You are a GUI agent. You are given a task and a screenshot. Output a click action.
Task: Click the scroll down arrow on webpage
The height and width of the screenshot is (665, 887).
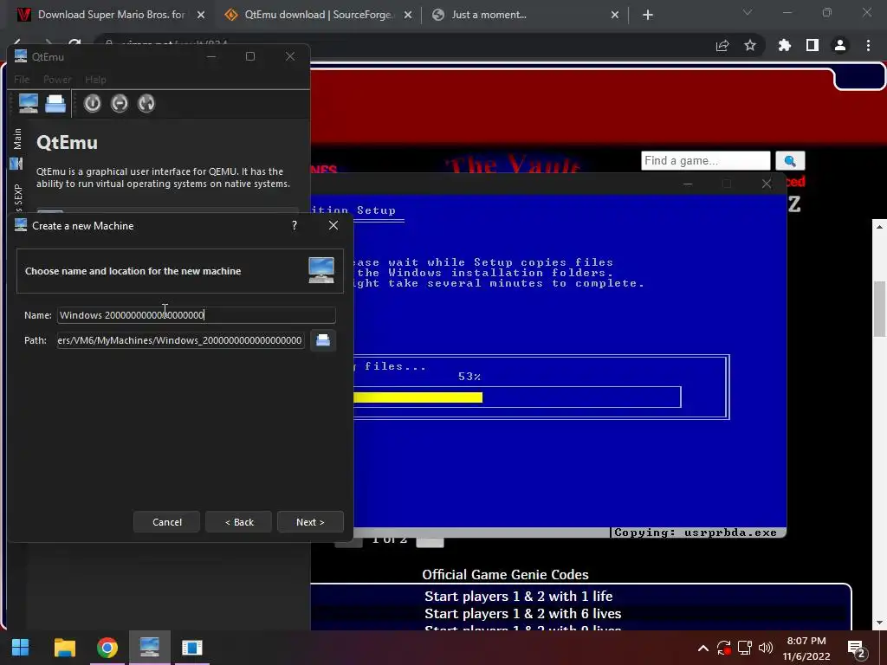click(x=880, y=623)
